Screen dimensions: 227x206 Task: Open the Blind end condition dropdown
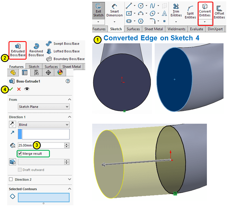44,125
